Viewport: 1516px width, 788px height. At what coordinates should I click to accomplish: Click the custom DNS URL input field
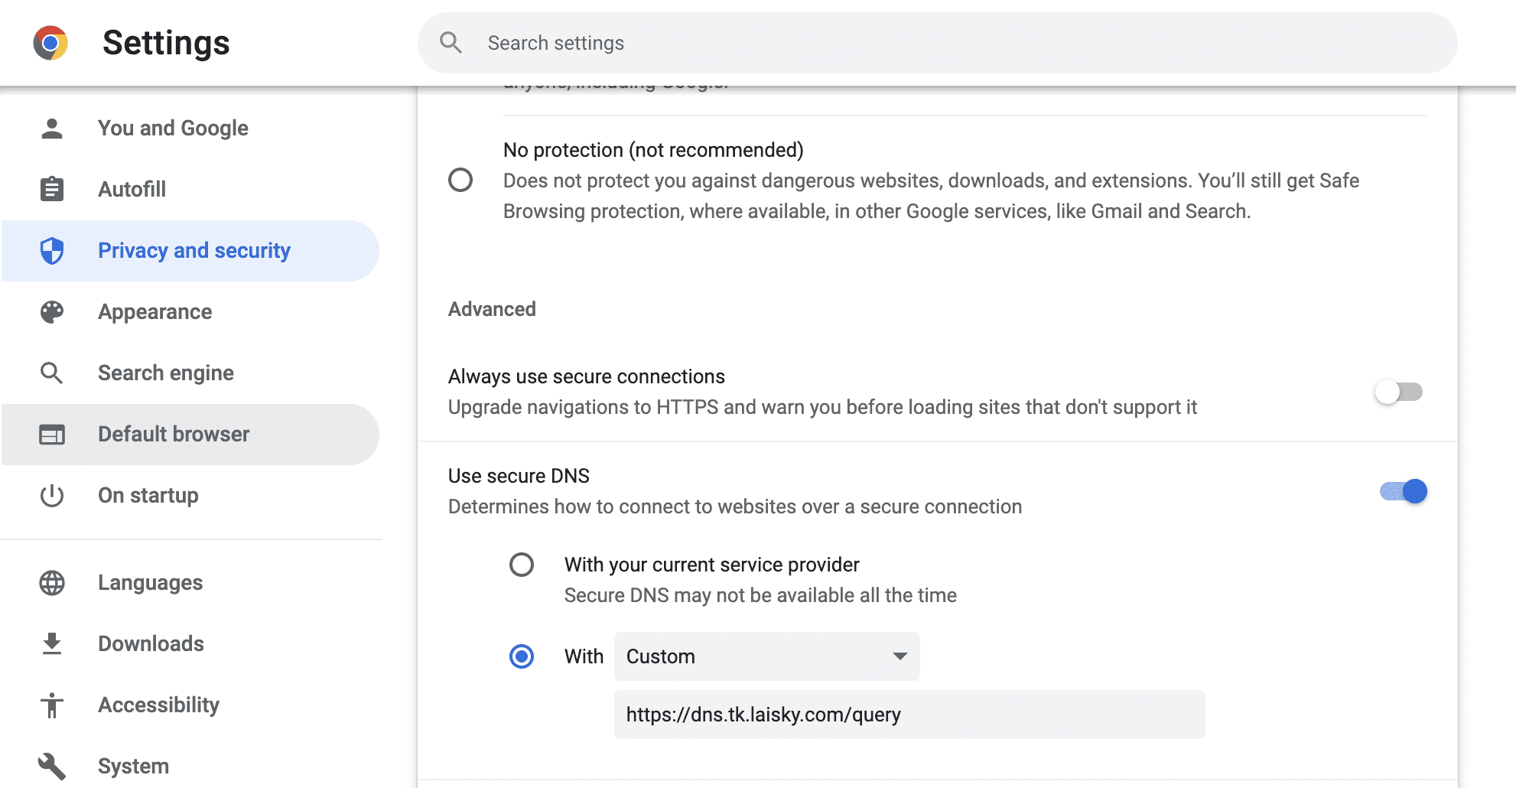coord(909,715)
